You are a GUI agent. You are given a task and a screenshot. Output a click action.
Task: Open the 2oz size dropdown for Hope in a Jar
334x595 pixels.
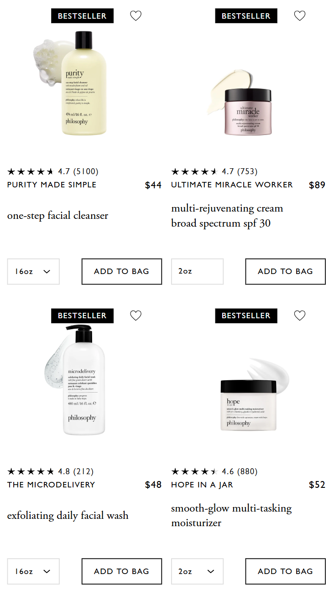pos(197,571)
